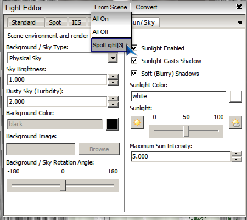
Task: Click the Sunlight Color text field
Action: [x=178, y=96]
